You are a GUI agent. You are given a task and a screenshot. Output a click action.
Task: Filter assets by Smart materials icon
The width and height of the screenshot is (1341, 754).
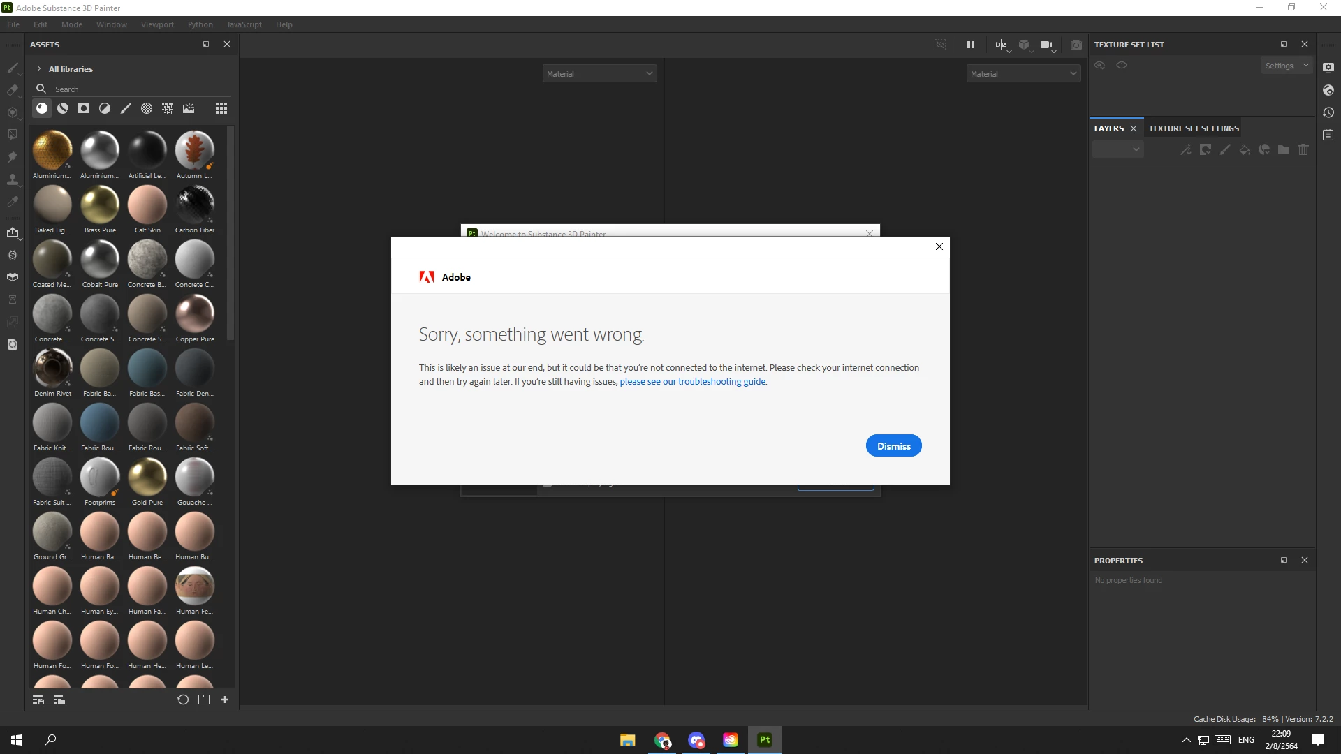(x=63, y=108)
